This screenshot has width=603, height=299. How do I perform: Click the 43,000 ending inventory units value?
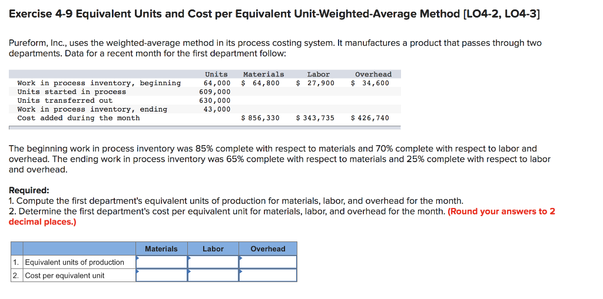click(x=217, y=109)
